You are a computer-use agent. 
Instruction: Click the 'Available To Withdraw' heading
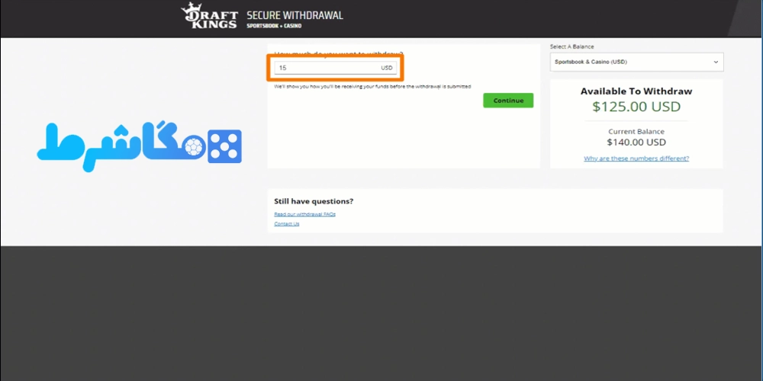636,91
